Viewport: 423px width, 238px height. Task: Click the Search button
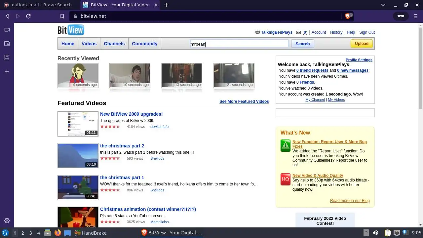point(302,44)
